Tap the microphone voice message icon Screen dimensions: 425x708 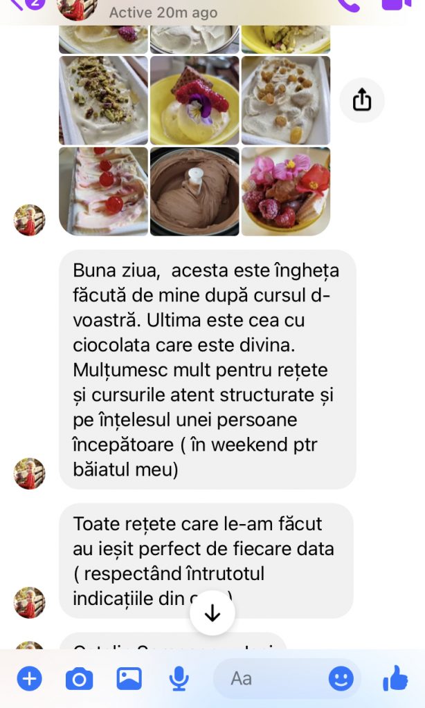(179, 679)
